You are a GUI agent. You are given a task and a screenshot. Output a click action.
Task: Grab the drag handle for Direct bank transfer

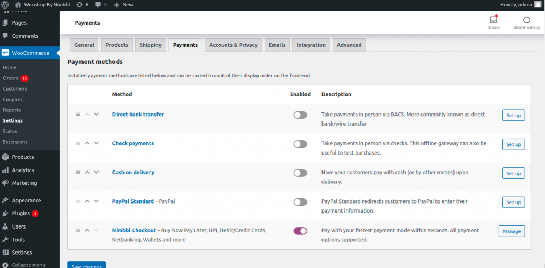[x=78, y=114]
